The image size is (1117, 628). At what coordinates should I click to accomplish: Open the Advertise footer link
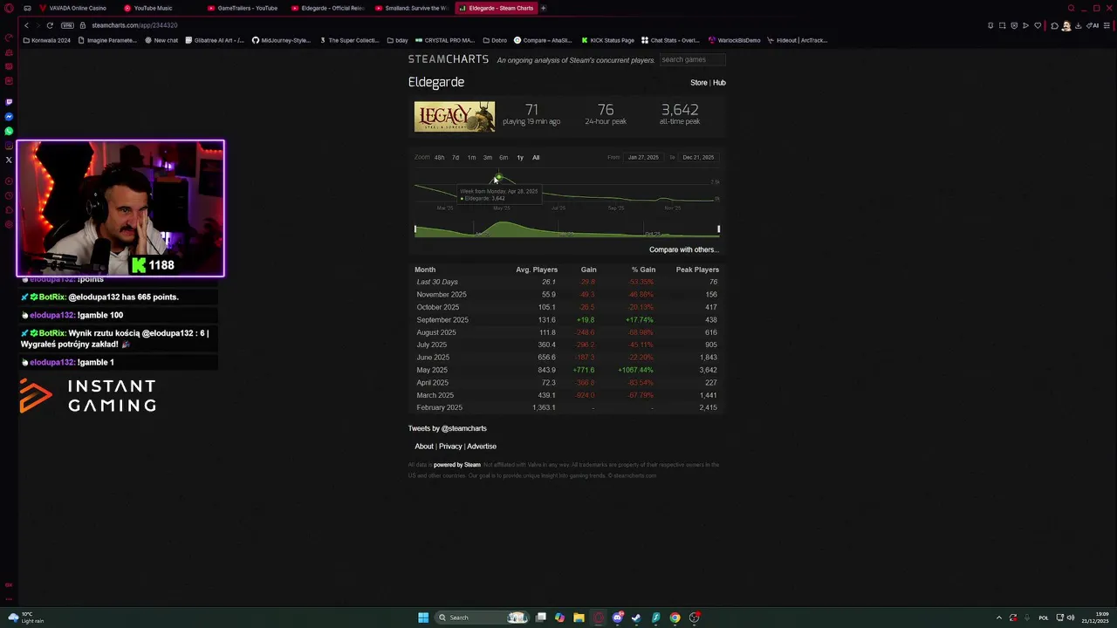[x=482, y=447]
